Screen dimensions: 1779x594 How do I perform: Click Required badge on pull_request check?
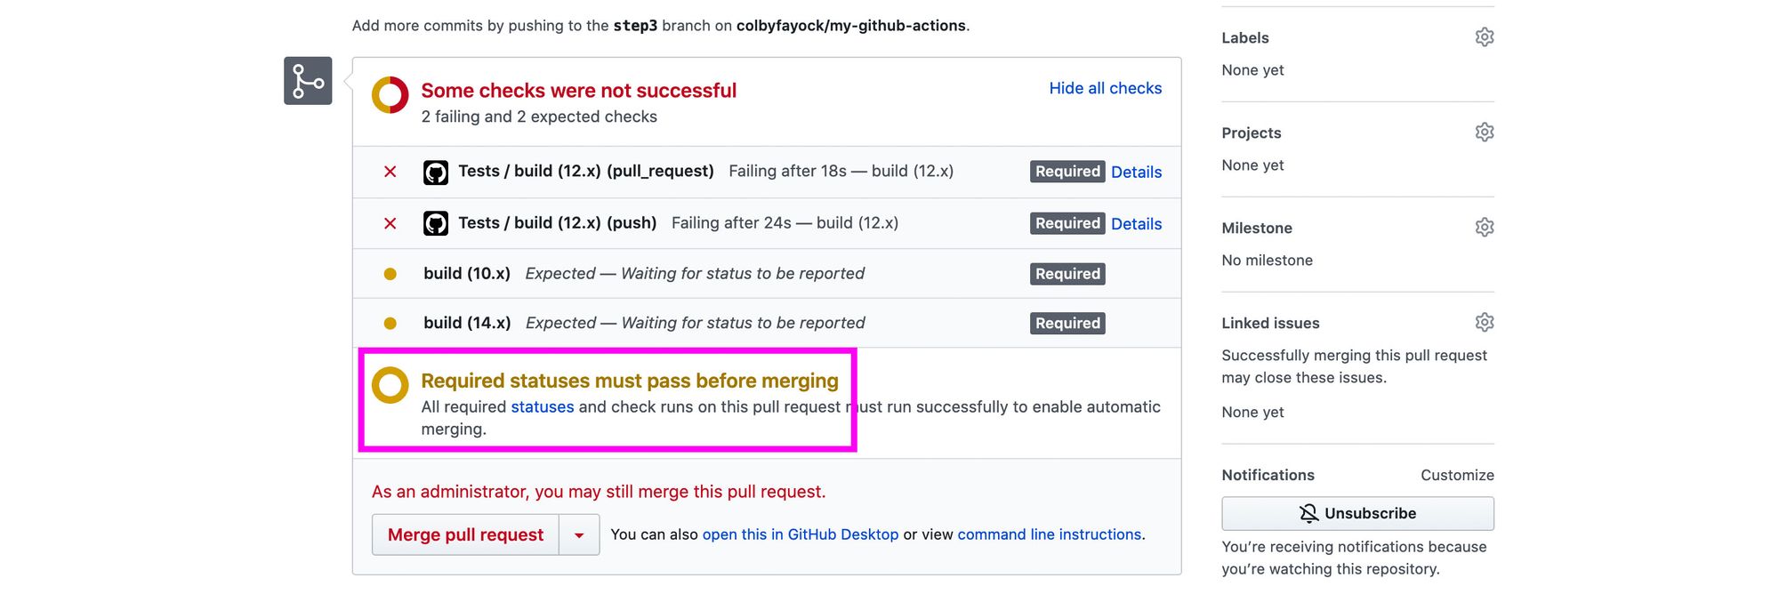1067,172
